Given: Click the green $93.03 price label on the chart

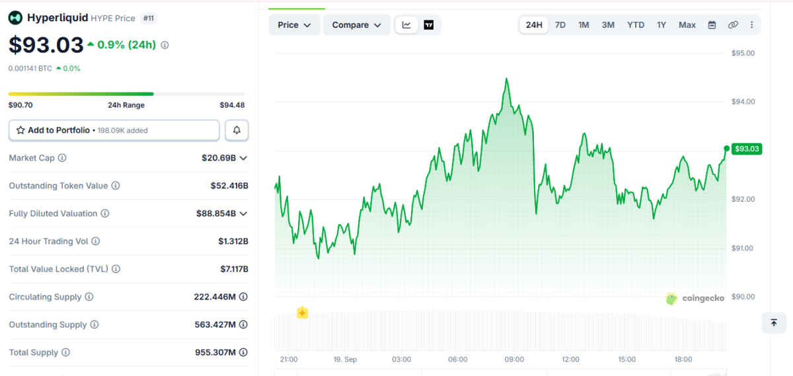Looking at the screenshot, I should [747, 149].
